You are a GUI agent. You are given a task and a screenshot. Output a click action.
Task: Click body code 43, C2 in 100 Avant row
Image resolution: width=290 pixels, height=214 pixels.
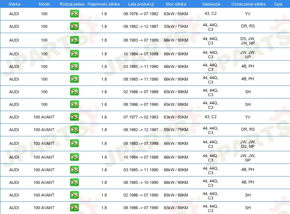(x=211, y=117)
